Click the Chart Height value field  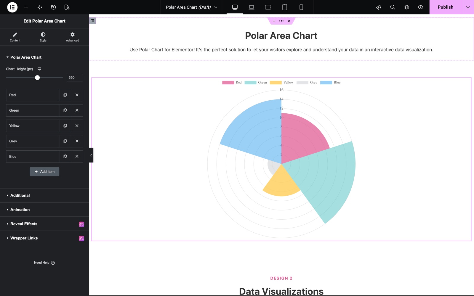click(75, 78)
